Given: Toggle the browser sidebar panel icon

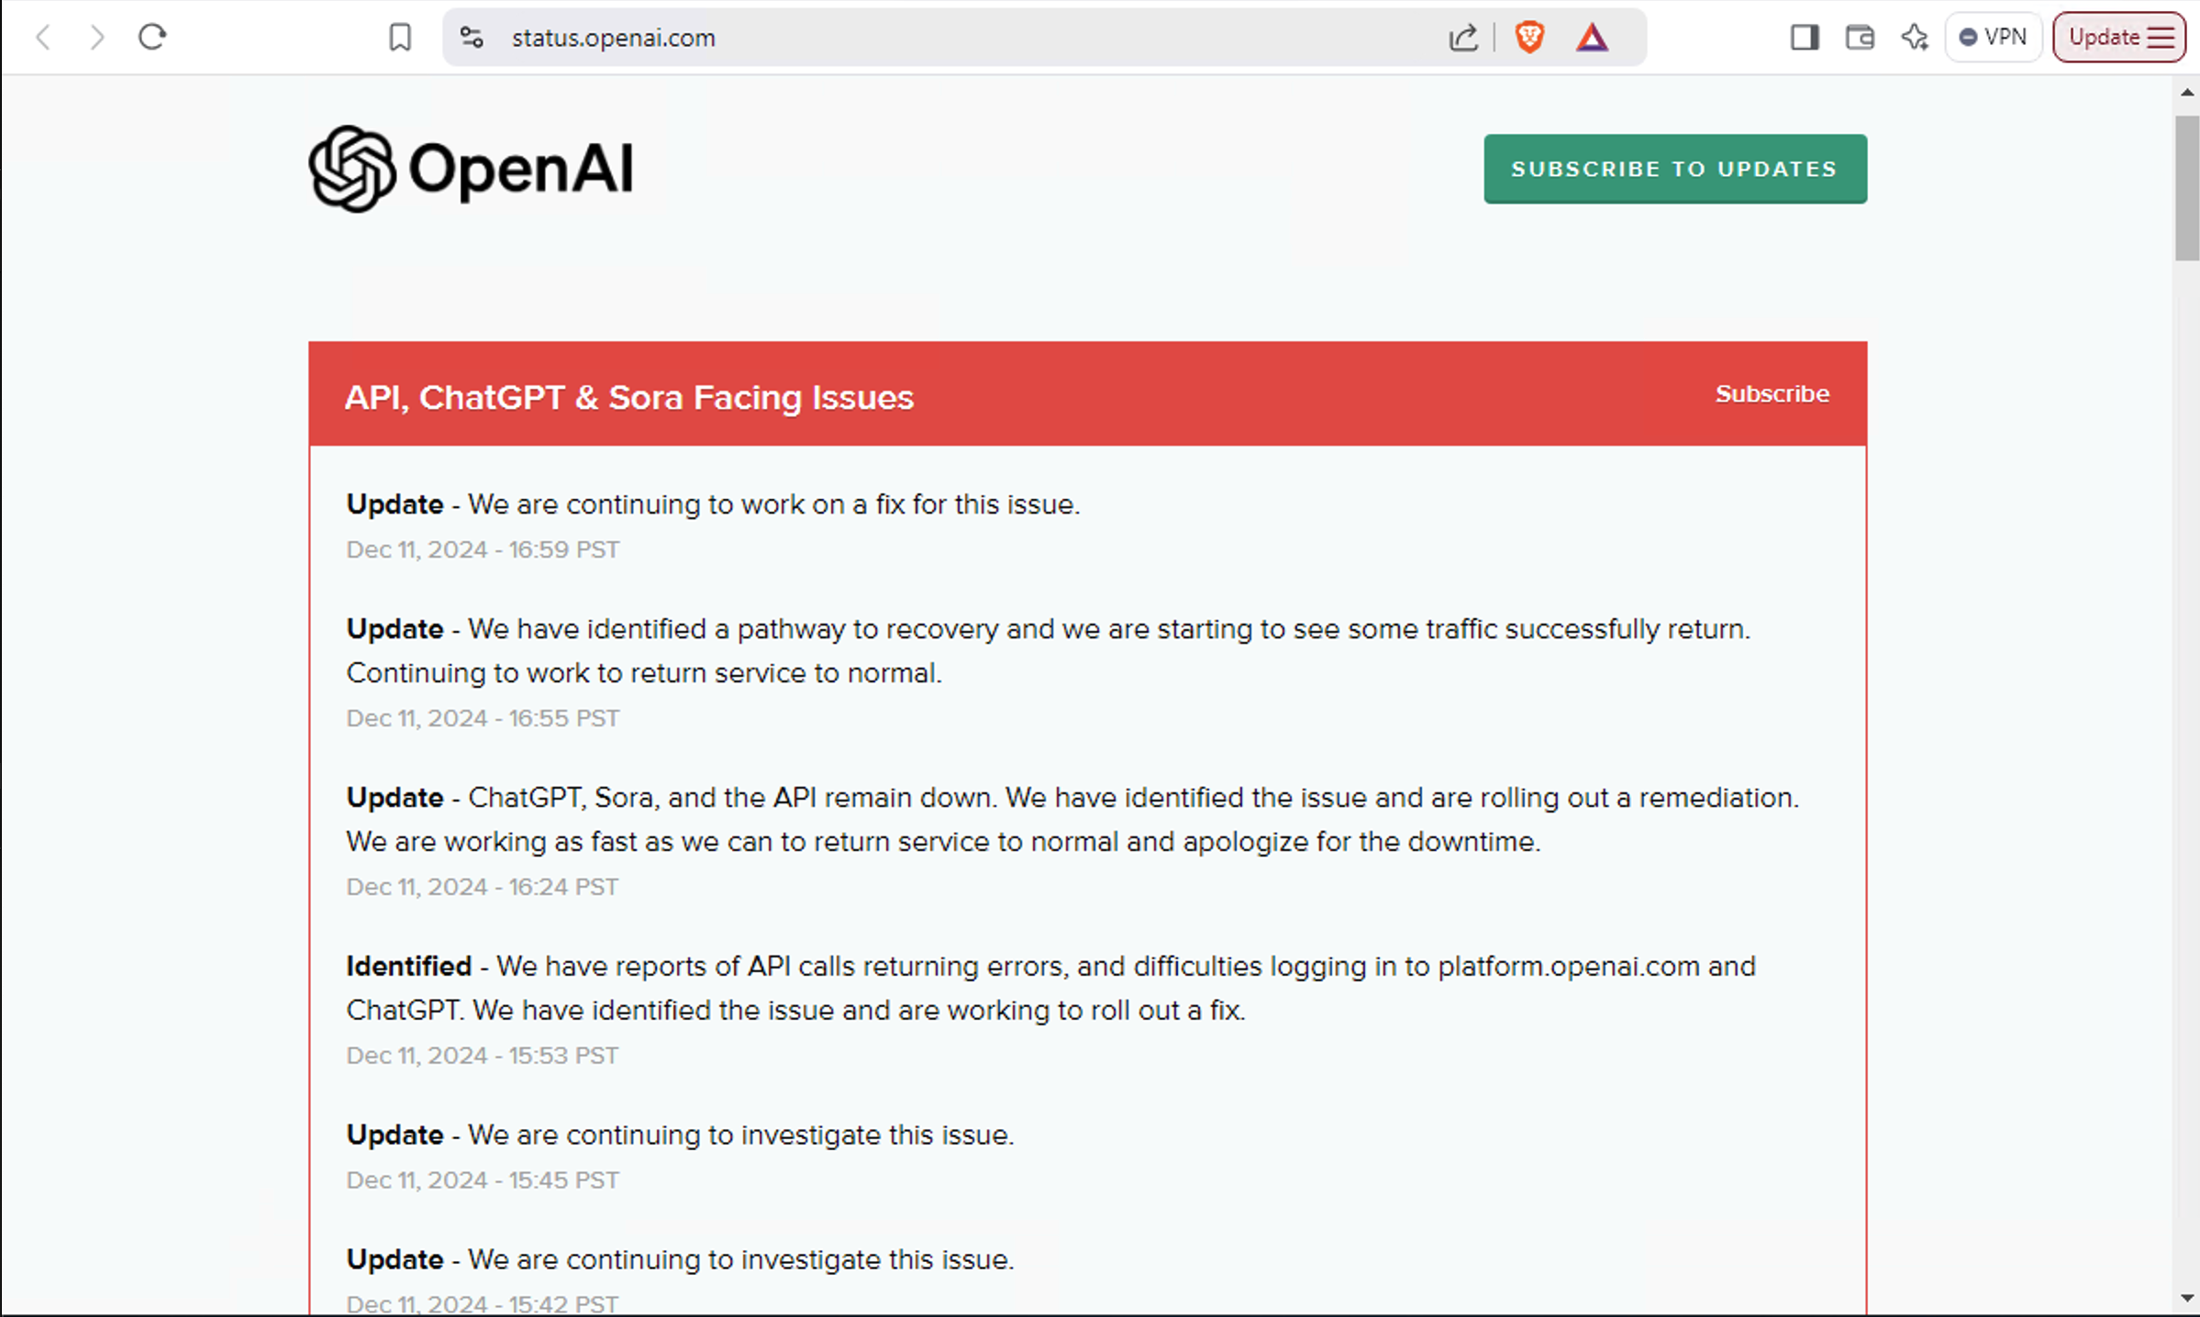Looking at the screenshot, I should [1805, 38].
